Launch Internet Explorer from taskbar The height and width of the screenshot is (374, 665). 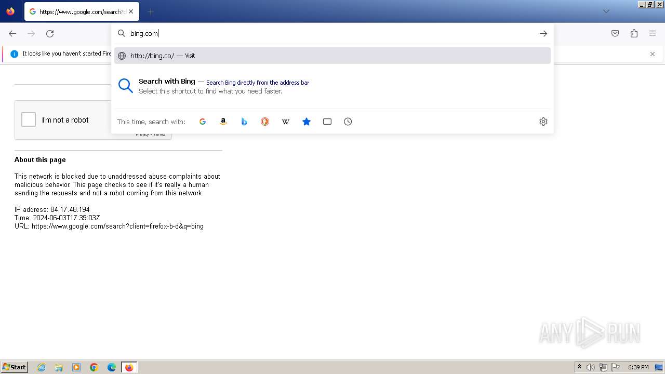click(x=42, y=367)
